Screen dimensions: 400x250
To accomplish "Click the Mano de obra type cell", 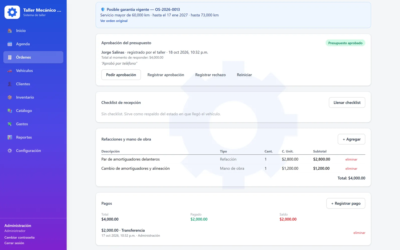I will [x=232, y=168].
